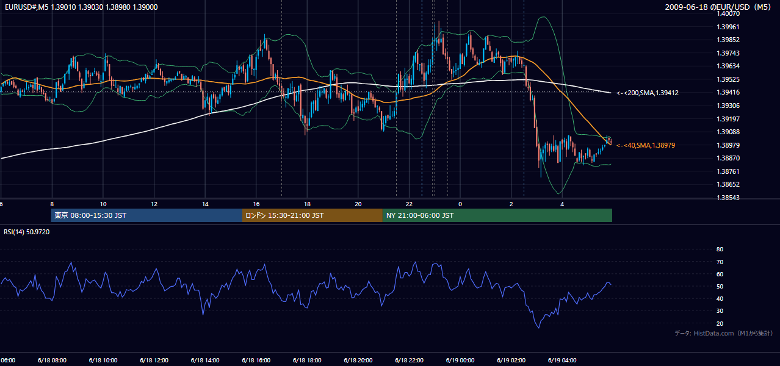The image size is (780, 366).
Task: Click the 6/18 18:00 time axis label
Action: [x=307, y=360]
